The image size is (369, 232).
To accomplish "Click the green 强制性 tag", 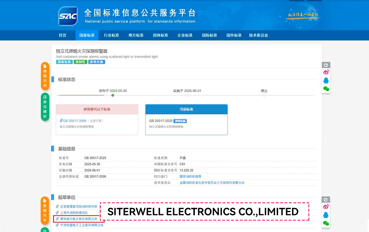I will pyautogui.click(x=80, y=62).
